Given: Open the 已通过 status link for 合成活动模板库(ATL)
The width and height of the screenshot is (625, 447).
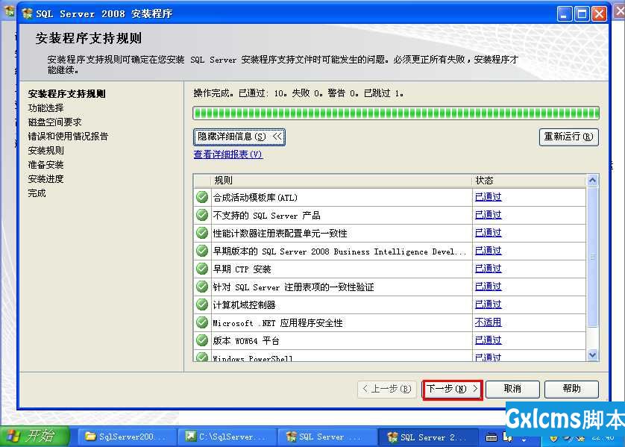Looking at the screenshot, I should coord(488,197).
